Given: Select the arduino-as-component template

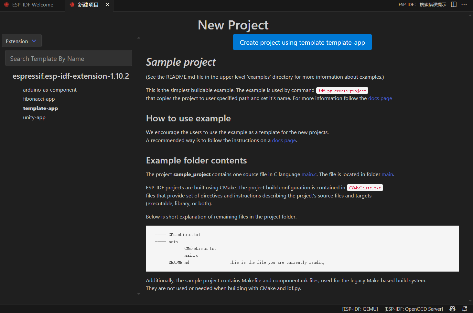Looking at the screenshot, I should (x=50, y=90).
